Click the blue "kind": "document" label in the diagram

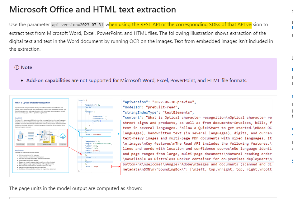coord(93,134)
